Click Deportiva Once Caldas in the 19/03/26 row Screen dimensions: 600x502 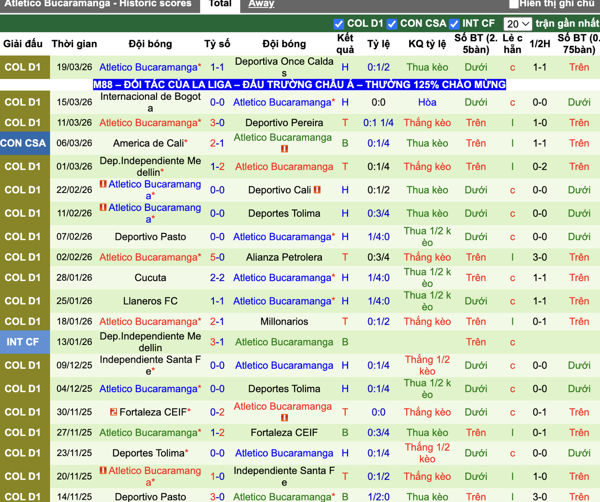click(284, 67)
